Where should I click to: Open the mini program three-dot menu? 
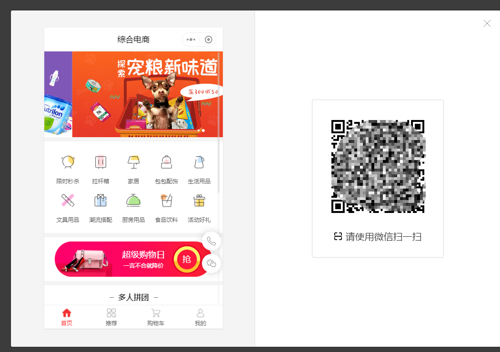pyautogui.click(x=190, y=40)
